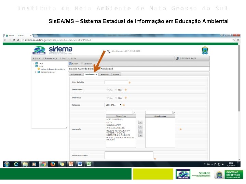
Task: Click the siriema logo
Action: (x=60, y=50)
